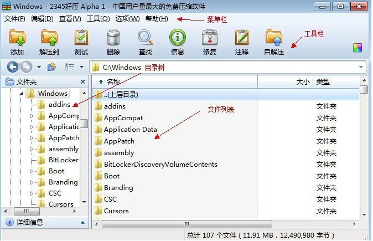Click the 自解压 (Self-extract) toolbar icon
Image resolution: width=373 pixels, height=241 pixels.
tap(274, 38)
